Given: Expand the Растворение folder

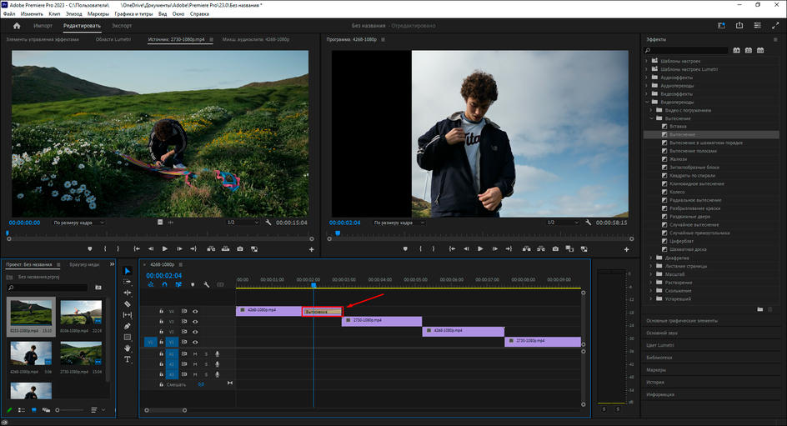Looking at the screenshot, I should click(x=651, y=283).
